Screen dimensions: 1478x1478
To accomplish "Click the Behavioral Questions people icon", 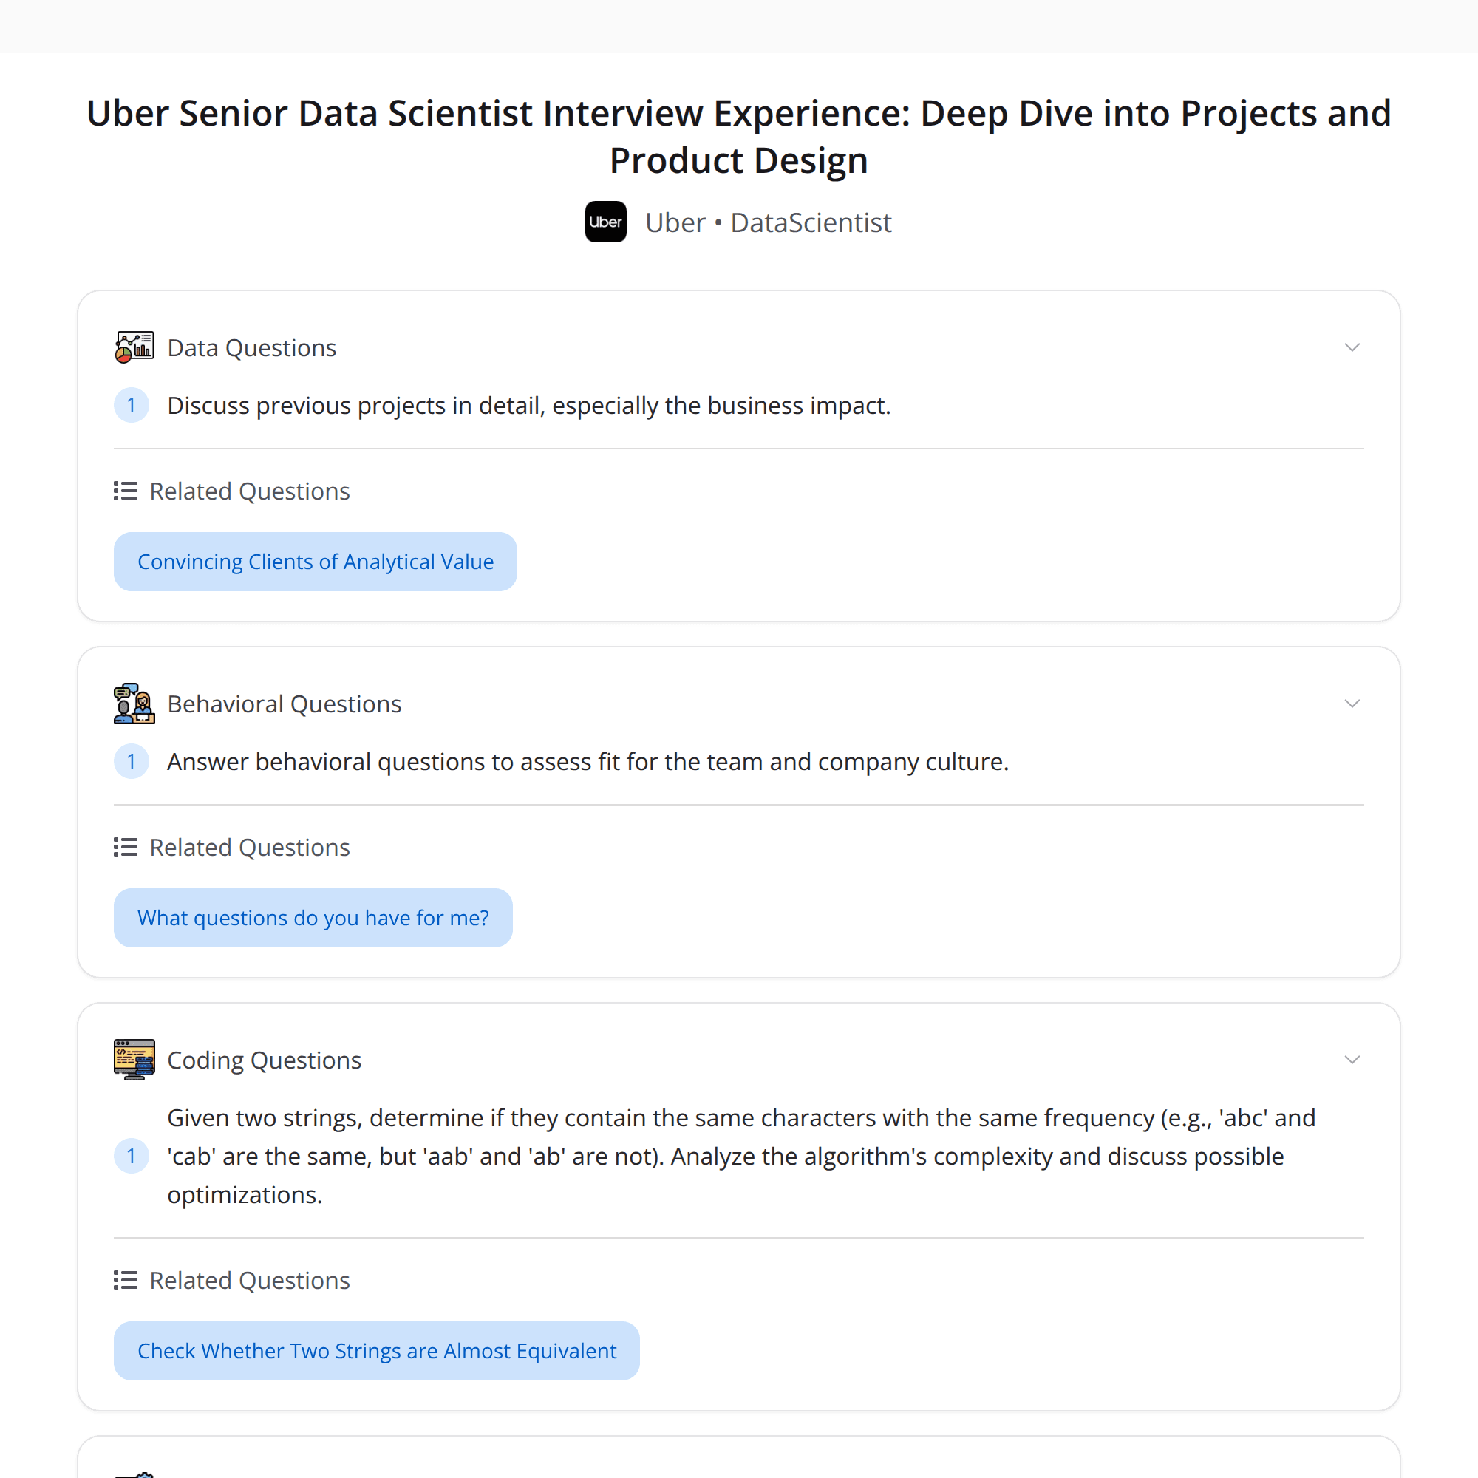I will pyautogui.click(x=134, y=703).
